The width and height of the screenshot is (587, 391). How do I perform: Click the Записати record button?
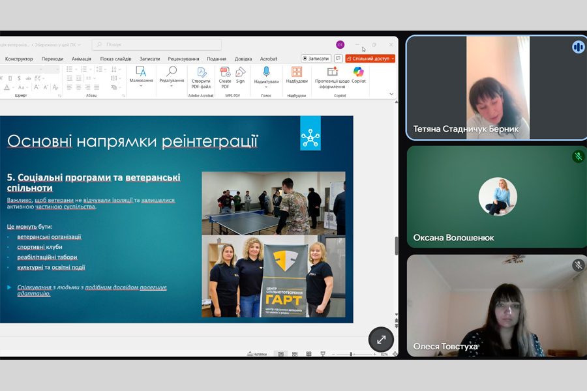[316, 59]
